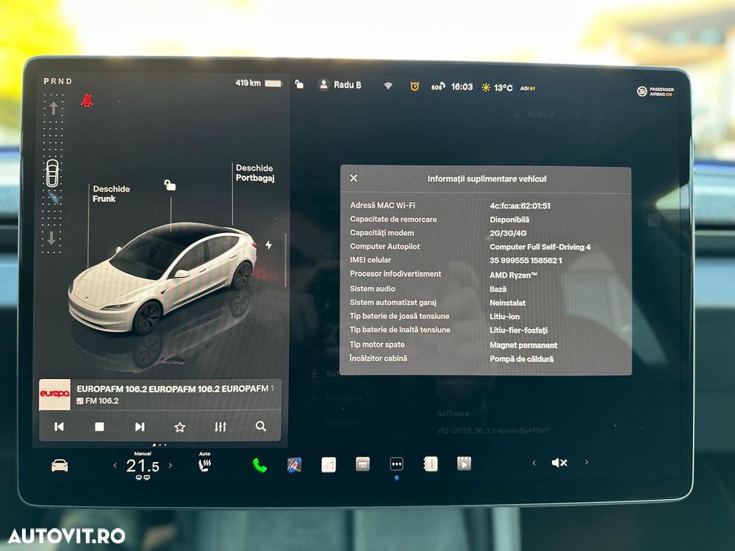
Task: Tap the red seatbelt warning icon
Action: (87, 100)
